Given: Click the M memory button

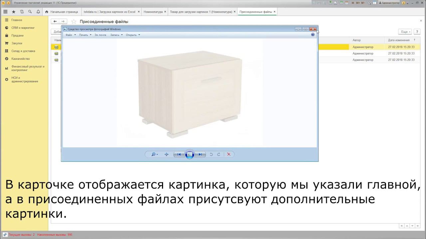Looking at the screenshot, I should [353, 3].
